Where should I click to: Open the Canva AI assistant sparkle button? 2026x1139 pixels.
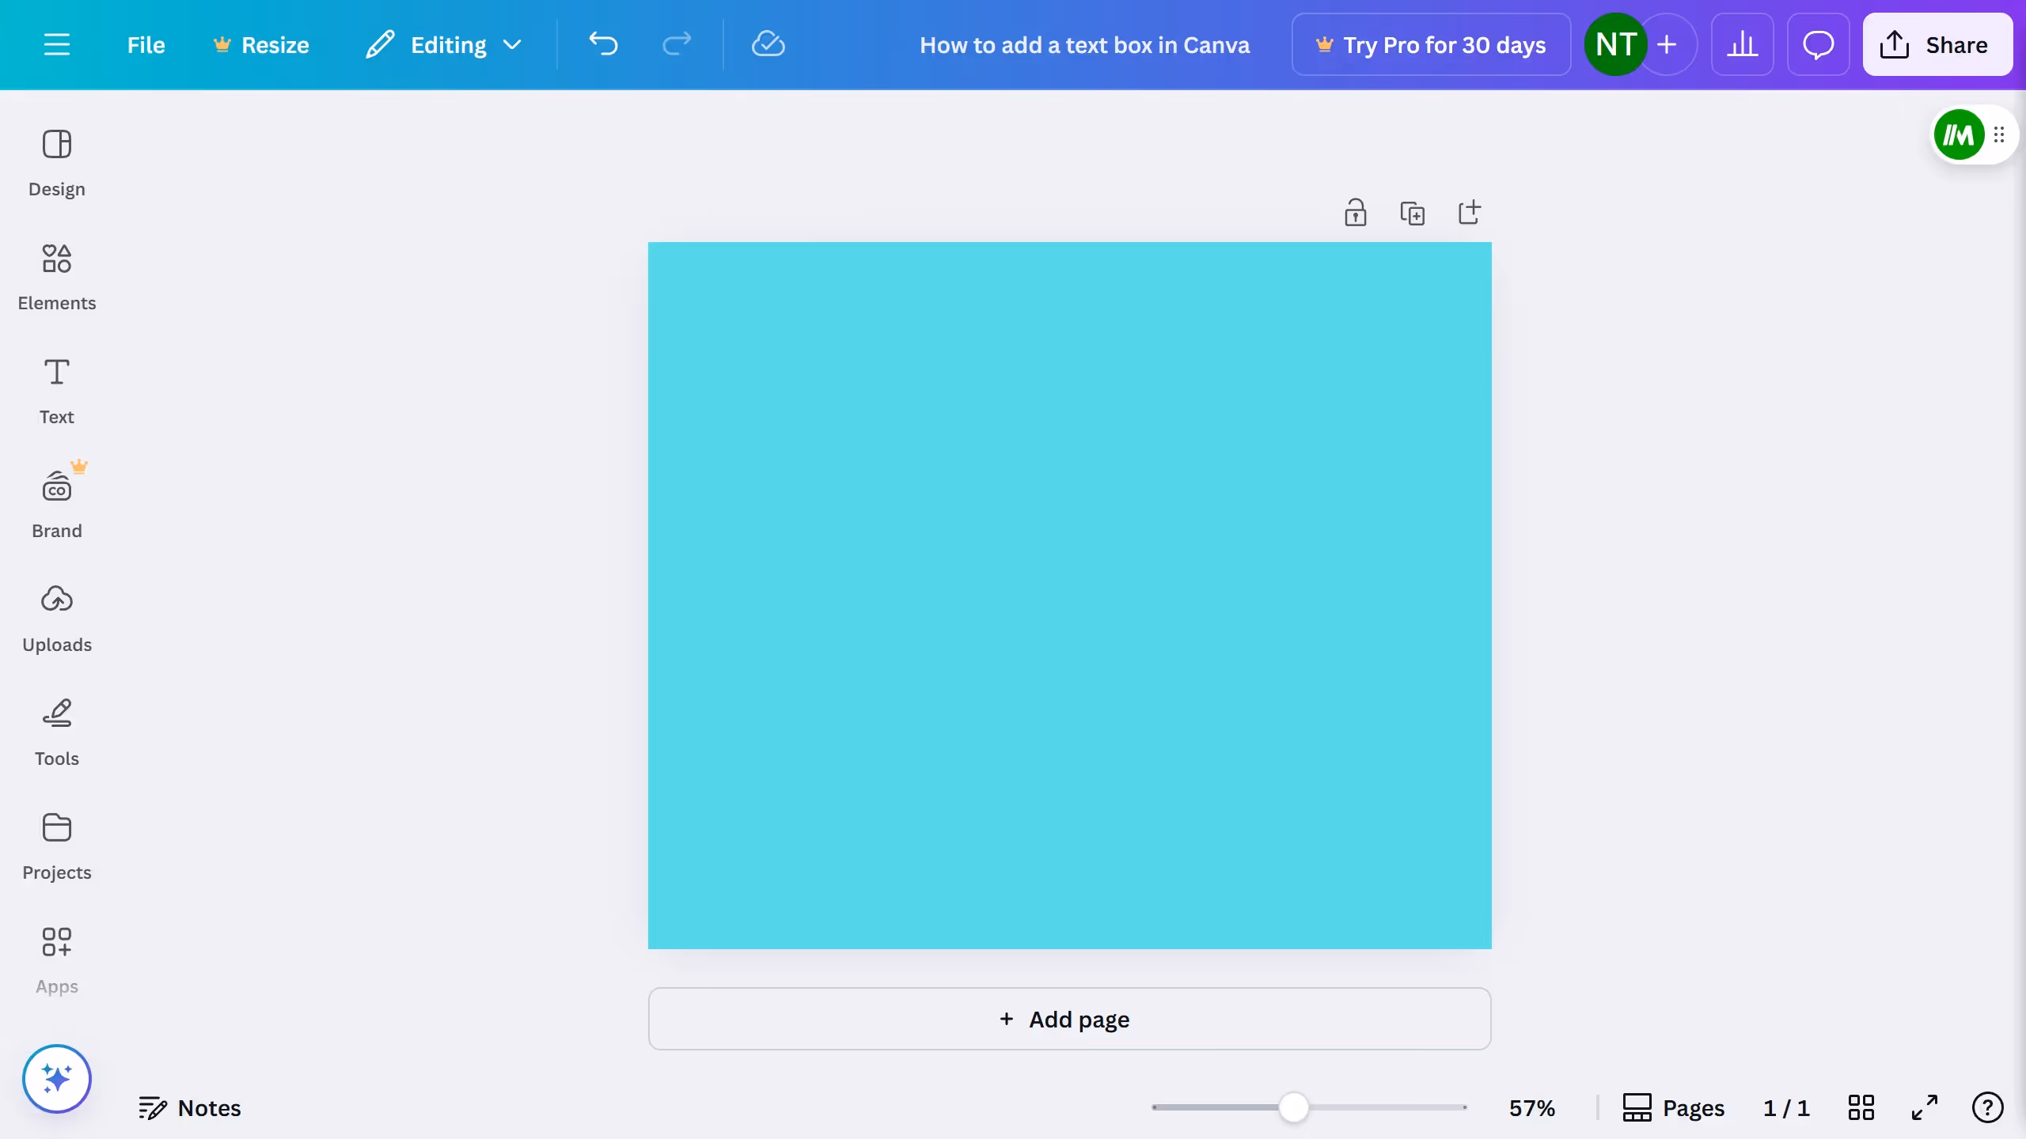click(x=56, y=1079)
